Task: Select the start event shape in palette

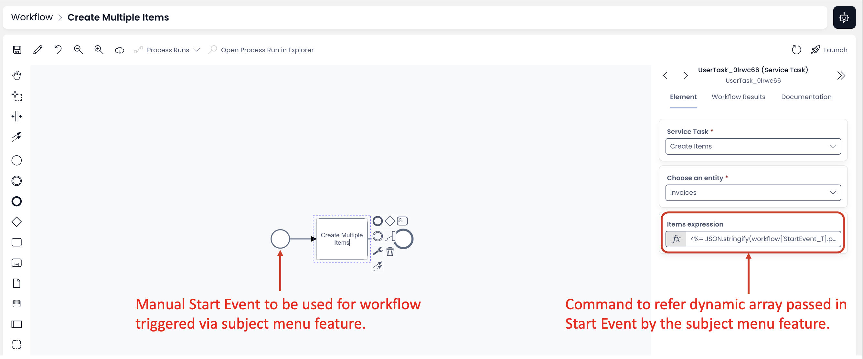Action: pos(17,160)
